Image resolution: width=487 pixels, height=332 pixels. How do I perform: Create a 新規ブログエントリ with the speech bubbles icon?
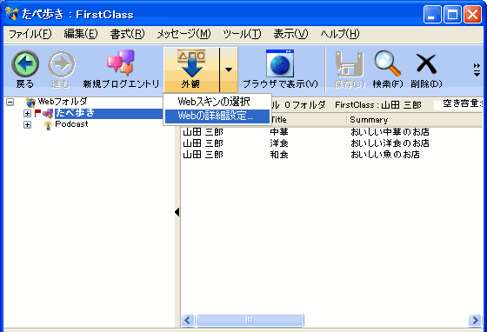pos(121,63)
